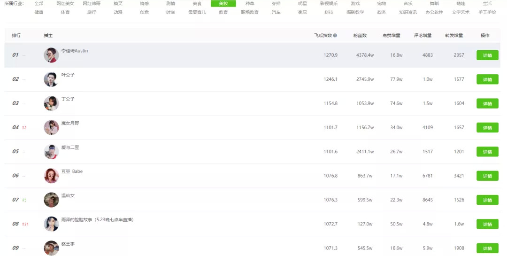The width and height of the screenshot is (507, 256).
Task: Select the 全部 industry filter
Action: 39,4
